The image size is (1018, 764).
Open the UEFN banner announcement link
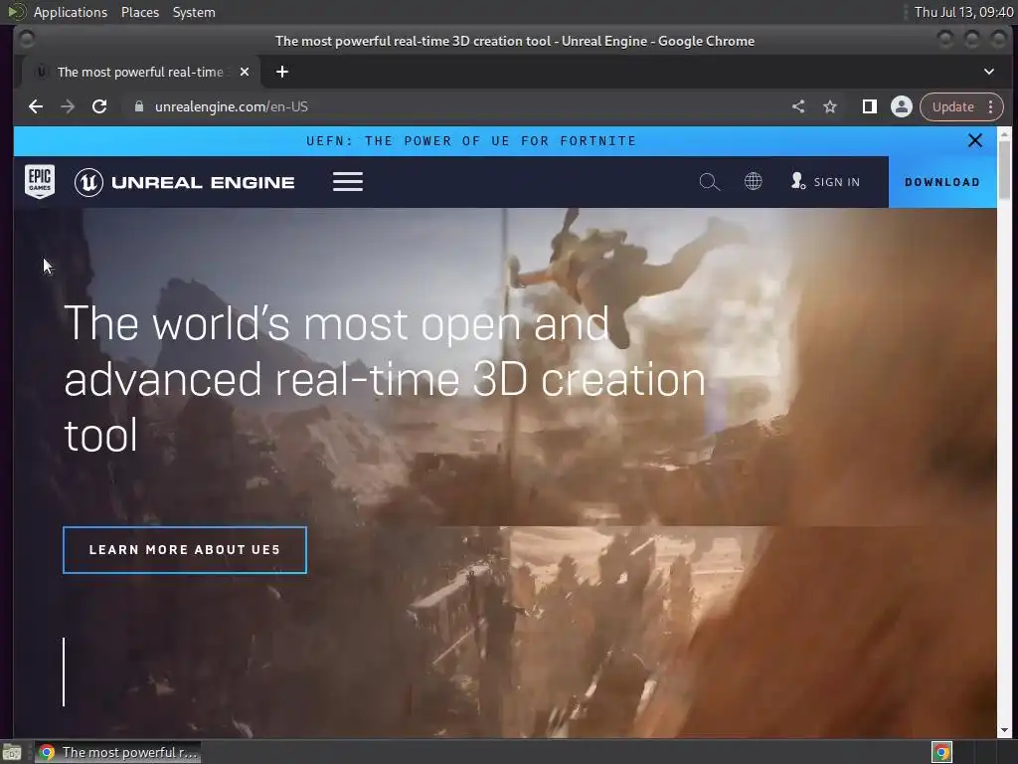[x=470, y=141]
